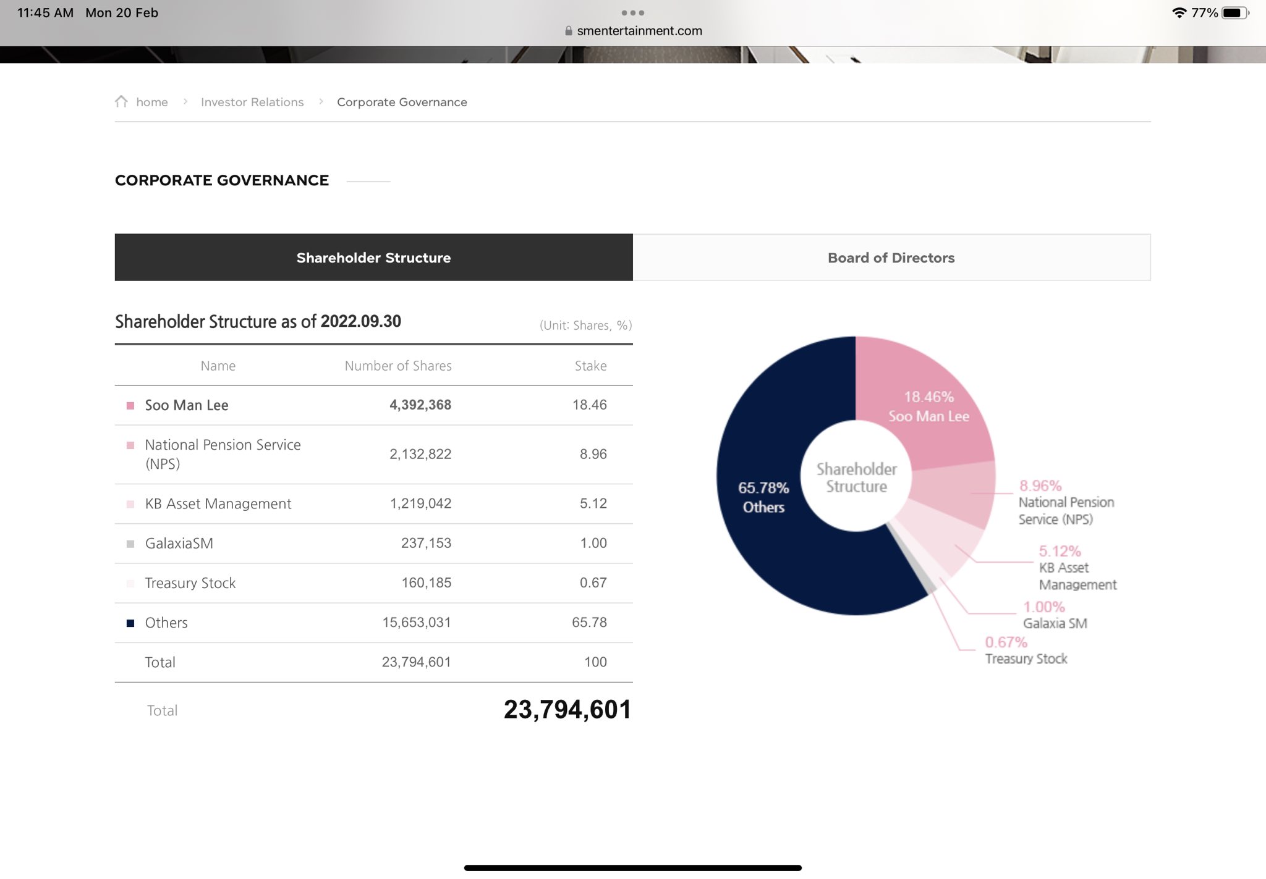Open Investor Relations breadcrumb link
Image resolution: width=1266 pixels, height=879 pixels.
point(252,102)
